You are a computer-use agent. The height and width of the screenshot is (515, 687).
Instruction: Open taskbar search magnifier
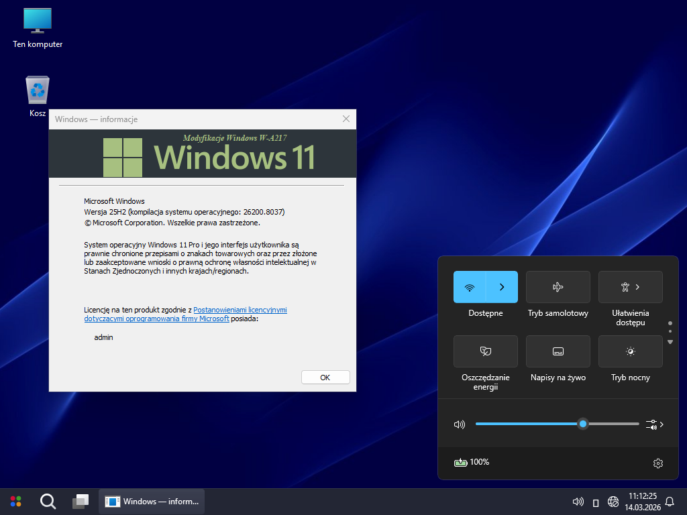click(48, 501)
